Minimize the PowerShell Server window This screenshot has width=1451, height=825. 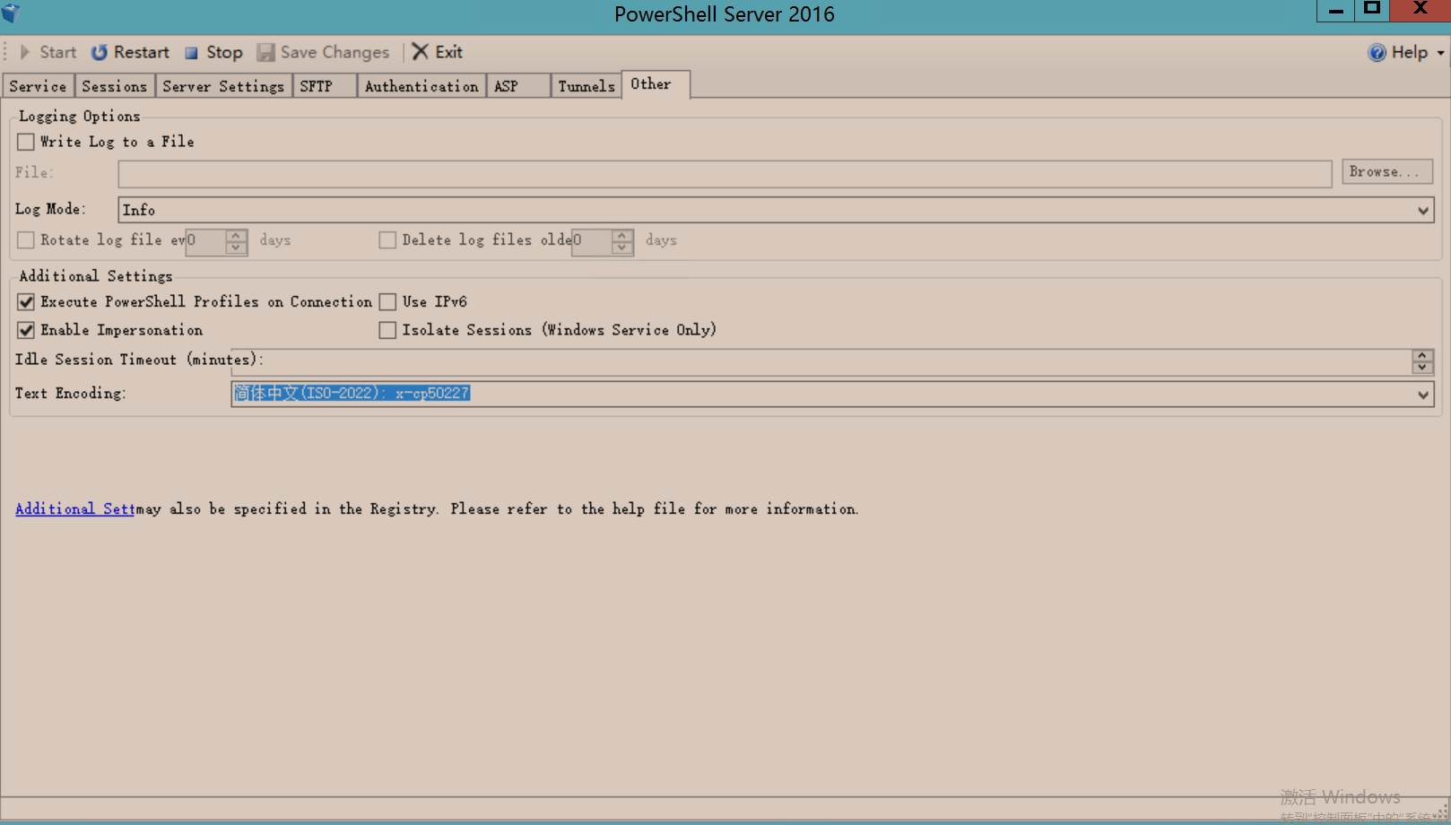[1335, 10]
